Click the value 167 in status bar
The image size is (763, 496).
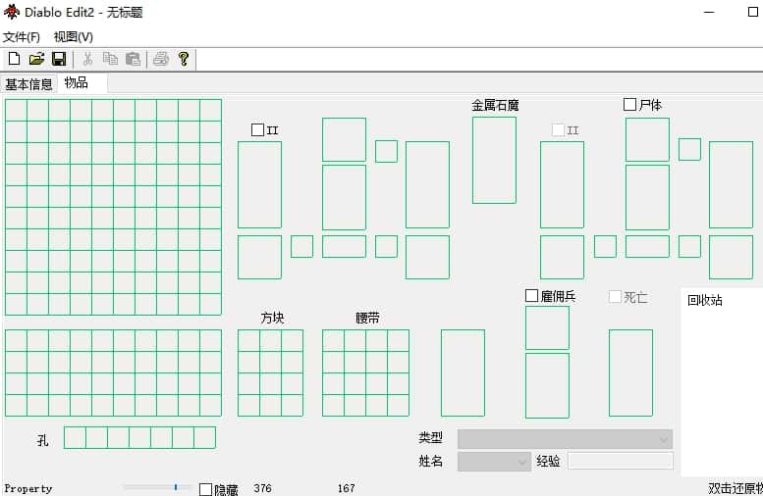347,488
